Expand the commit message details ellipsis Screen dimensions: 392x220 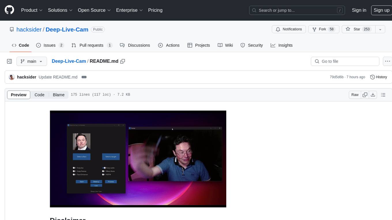point(84,77)
